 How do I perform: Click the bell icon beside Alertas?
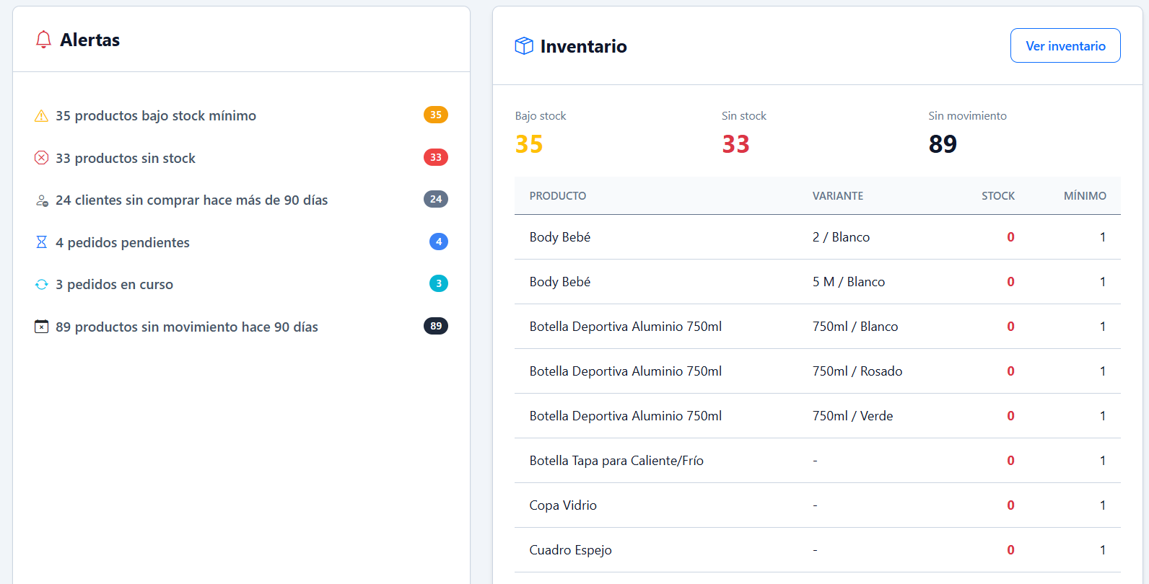point(43,40)
